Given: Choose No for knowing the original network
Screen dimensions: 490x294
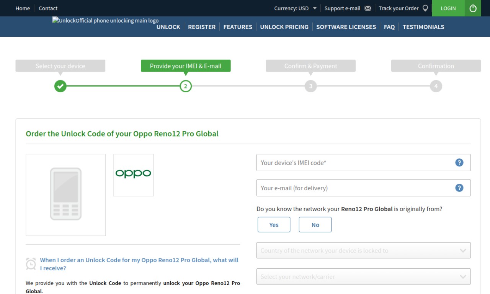Looking at the screenshot, I should (315, 225).
